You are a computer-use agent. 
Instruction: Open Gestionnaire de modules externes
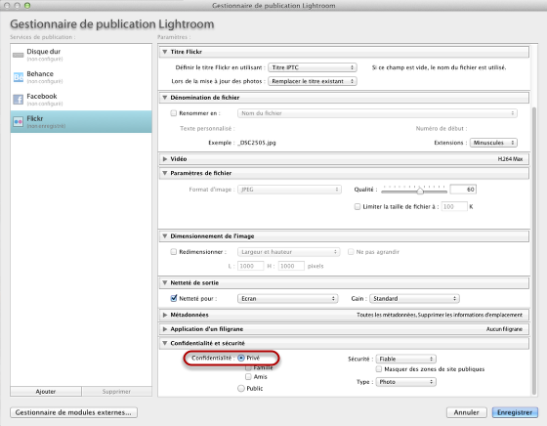point(73,412)
